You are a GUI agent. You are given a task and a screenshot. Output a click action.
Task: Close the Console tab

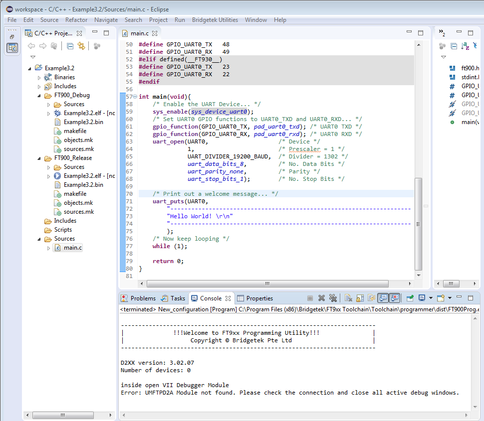pos(228,298)
